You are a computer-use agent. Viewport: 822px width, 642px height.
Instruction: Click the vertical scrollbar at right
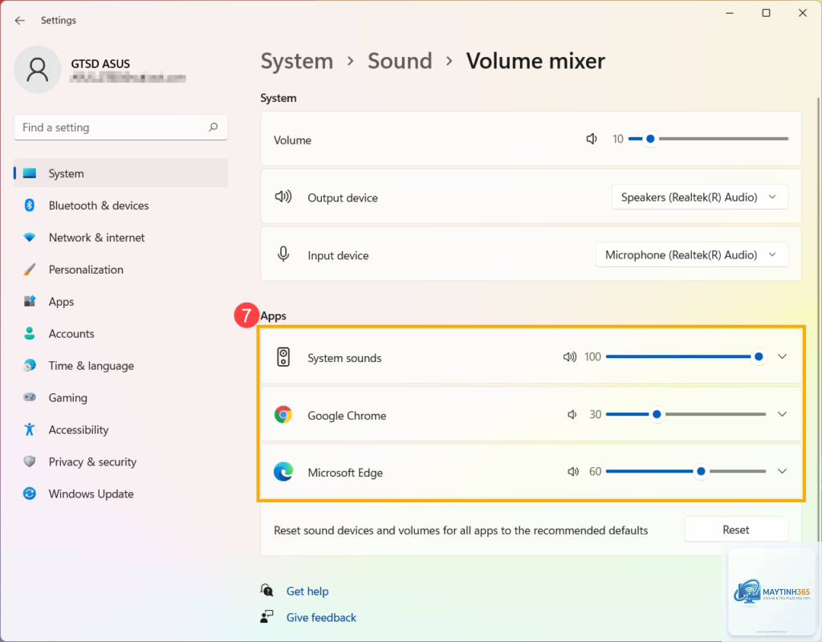(818, 319)
